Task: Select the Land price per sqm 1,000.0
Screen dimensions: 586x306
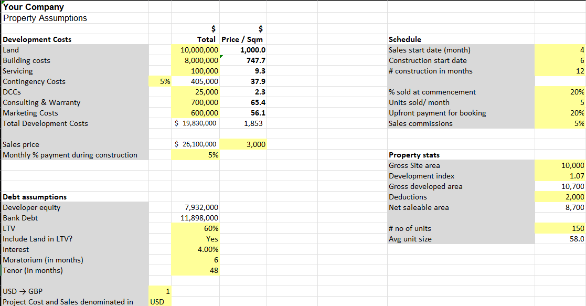Action: click(243, 50)
